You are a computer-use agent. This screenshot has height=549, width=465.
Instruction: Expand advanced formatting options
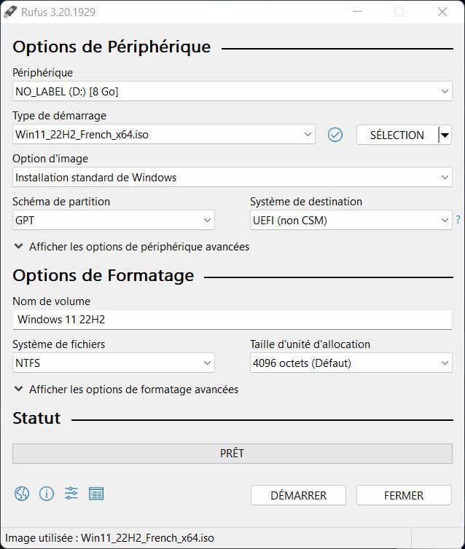point(126,390)
